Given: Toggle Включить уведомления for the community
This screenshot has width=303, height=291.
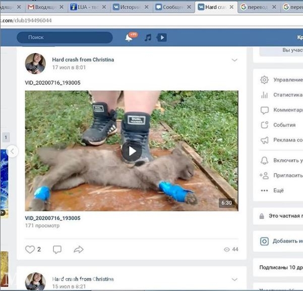Looking at the screenshot, I should 282,160.
